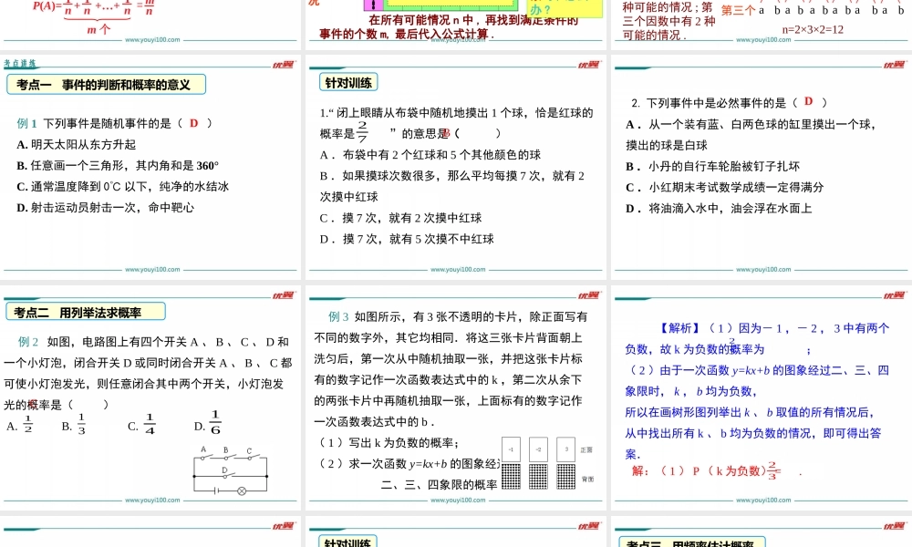Click the question line 2. 下列事件中是必然事件的是

(730, 103)
